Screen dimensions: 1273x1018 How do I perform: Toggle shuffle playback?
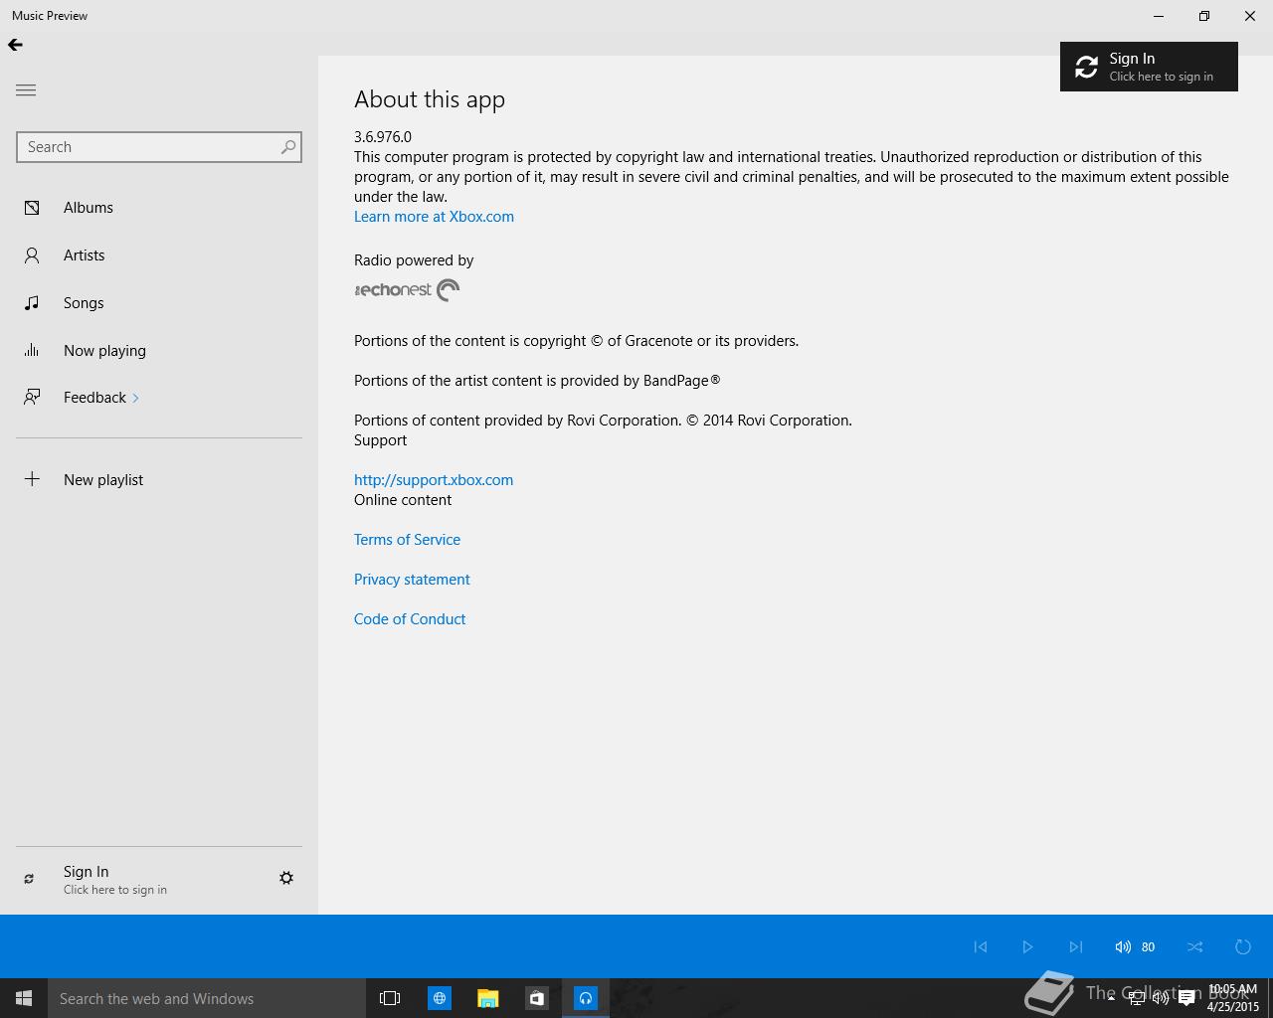click(1194, 946)
